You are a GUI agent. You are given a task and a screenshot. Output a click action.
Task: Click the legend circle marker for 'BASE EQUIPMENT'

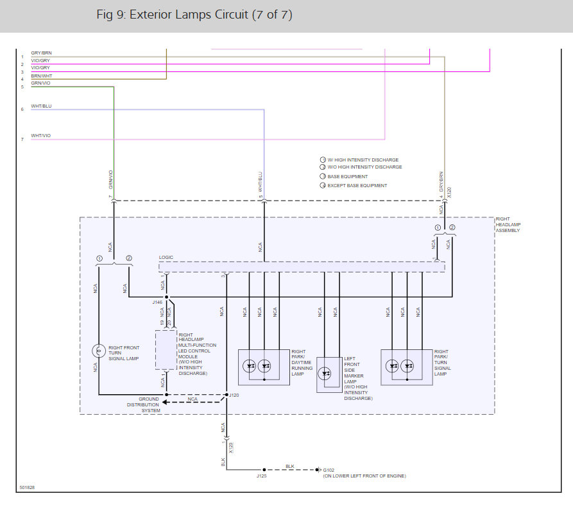click(323, 176)
